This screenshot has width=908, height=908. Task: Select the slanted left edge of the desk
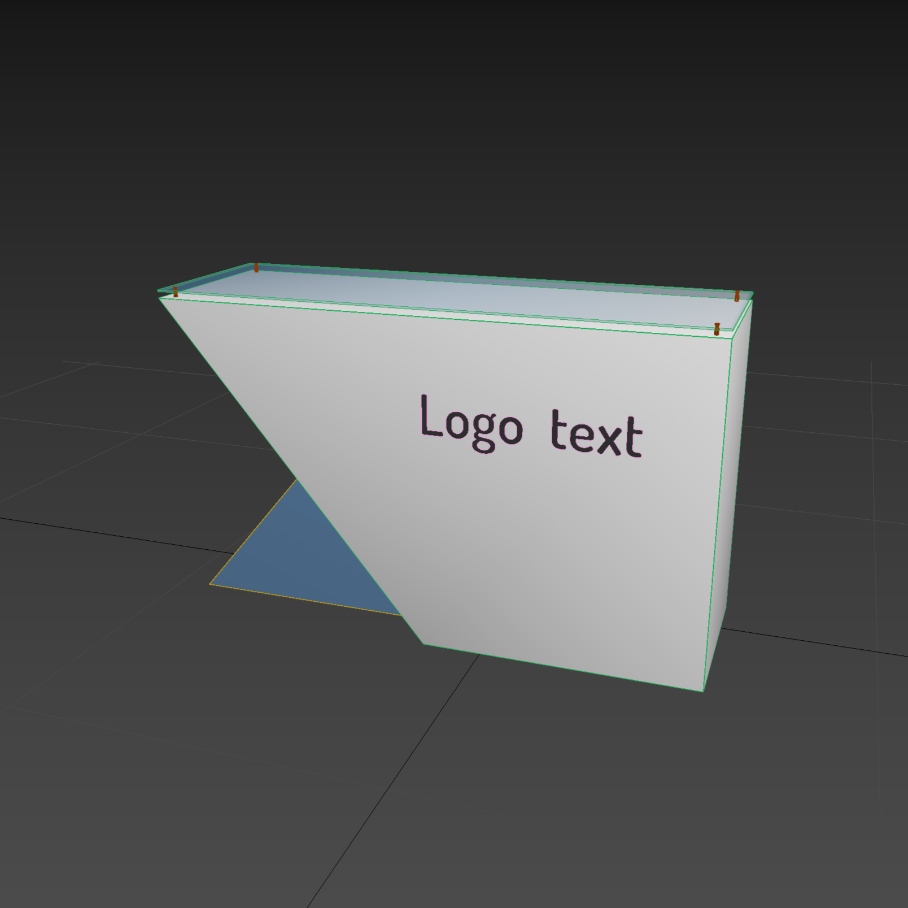pyautogui.click(x=291, y=471)
